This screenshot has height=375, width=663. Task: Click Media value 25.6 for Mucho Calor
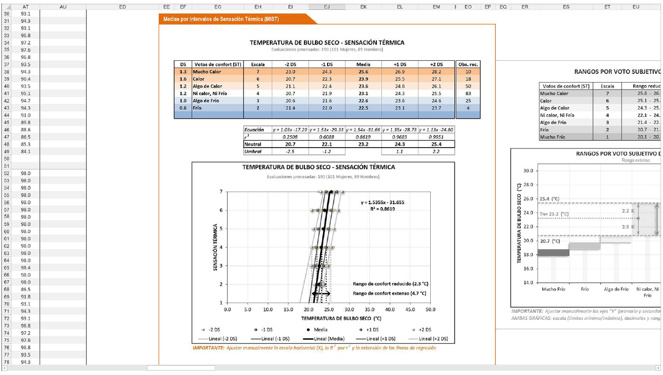point(363,72)
